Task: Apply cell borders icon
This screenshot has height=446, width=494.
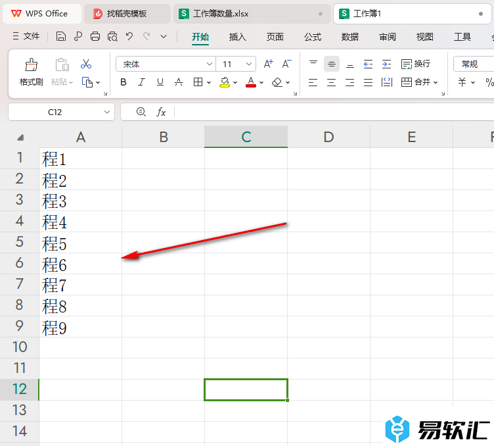Action: pos(198,82)
